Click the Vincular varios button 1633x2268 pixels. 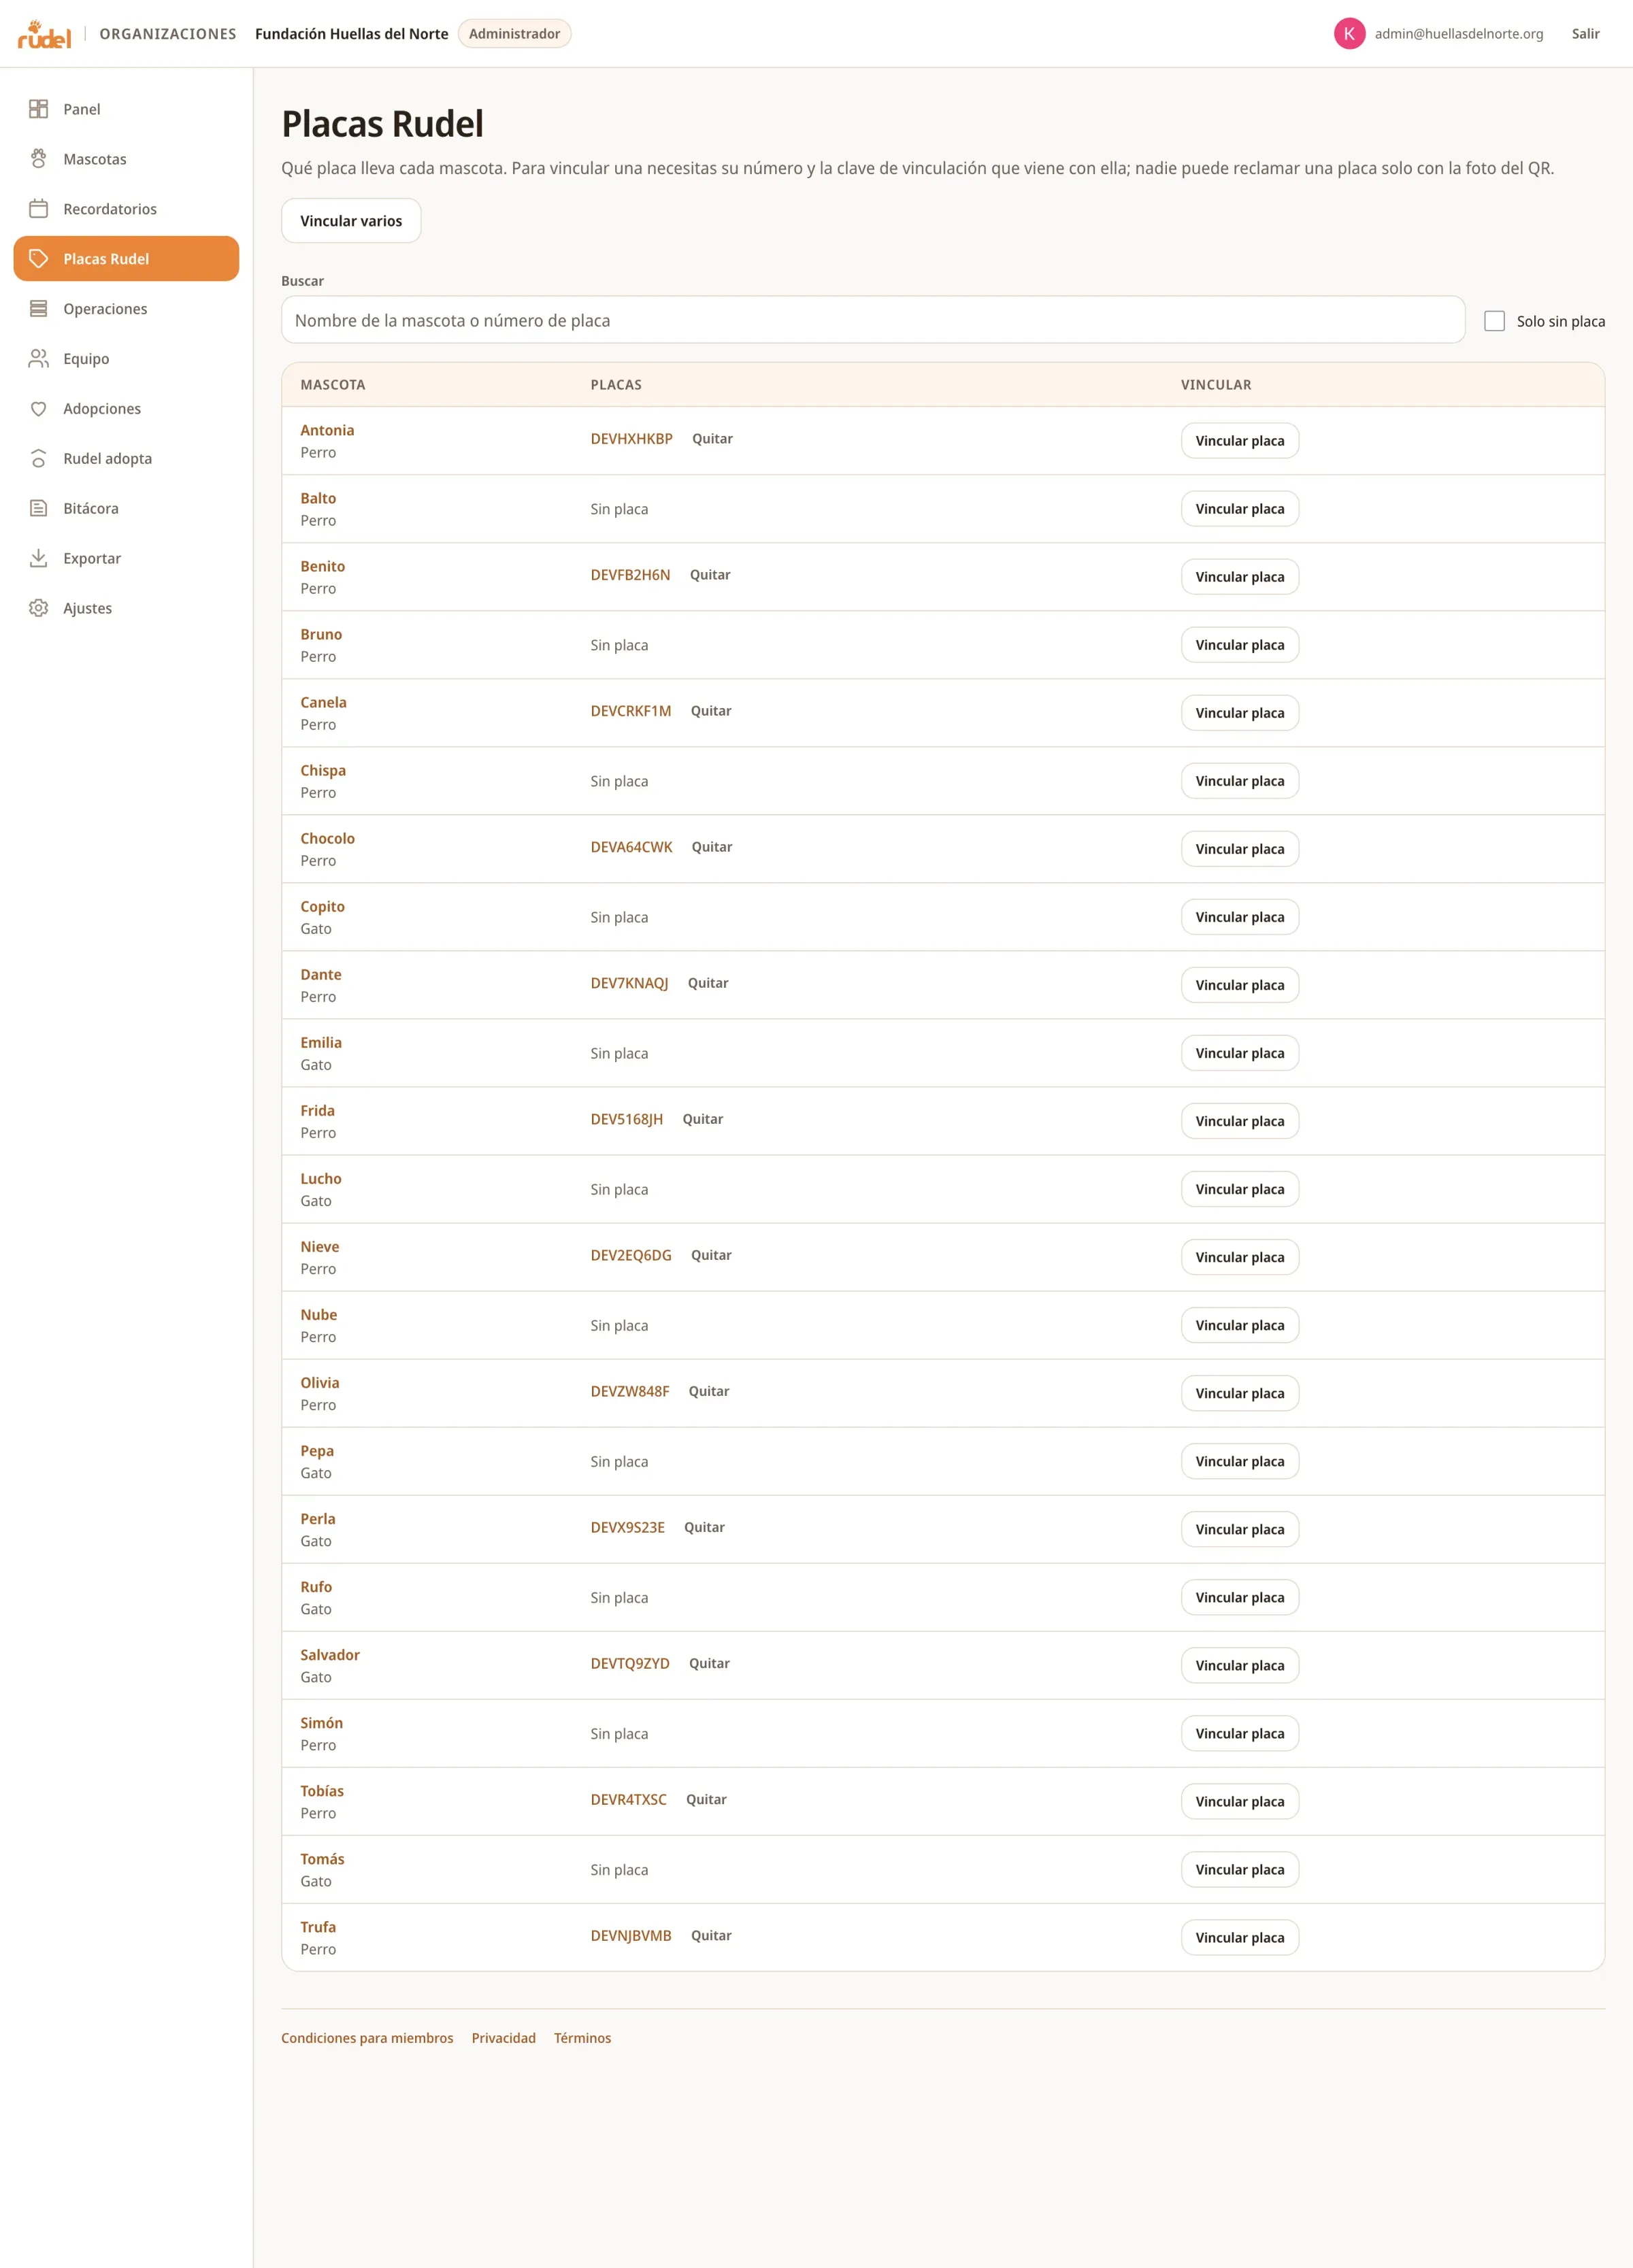pyautogui.click(x=351, y=221)
